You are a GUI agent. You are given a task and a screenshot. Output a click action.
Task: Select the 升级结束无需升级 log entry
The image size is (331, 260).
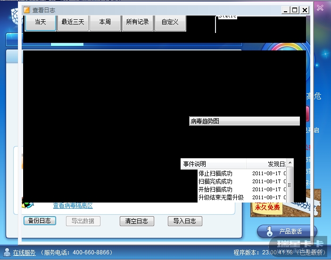coord(242,197)
